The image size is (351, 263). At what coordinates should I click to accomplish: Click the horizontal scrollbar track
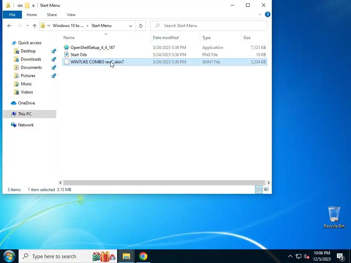click(164, 183)
